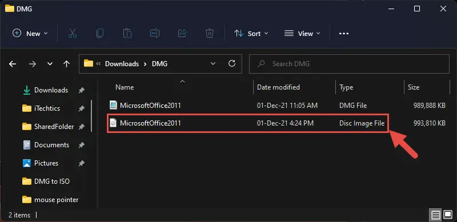
Task: Navigate to Downloads in address breadcrumb
Action: (122, 64)
